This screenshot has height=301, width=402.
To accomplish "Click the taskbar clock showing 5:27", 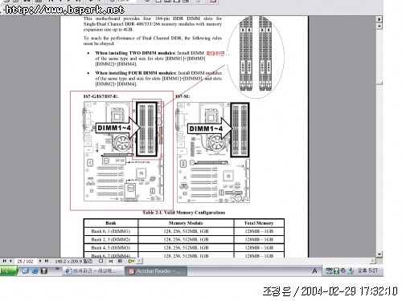I will (367, 270).
